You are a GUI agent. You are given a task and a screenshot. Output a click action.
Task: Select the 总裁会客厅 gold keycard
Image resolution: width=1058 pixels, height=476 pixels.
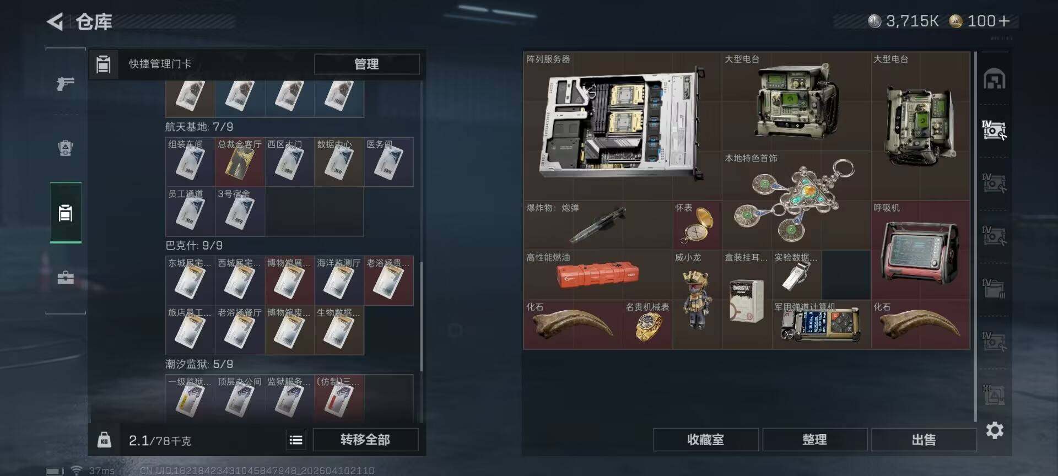(x=240, y=162)
